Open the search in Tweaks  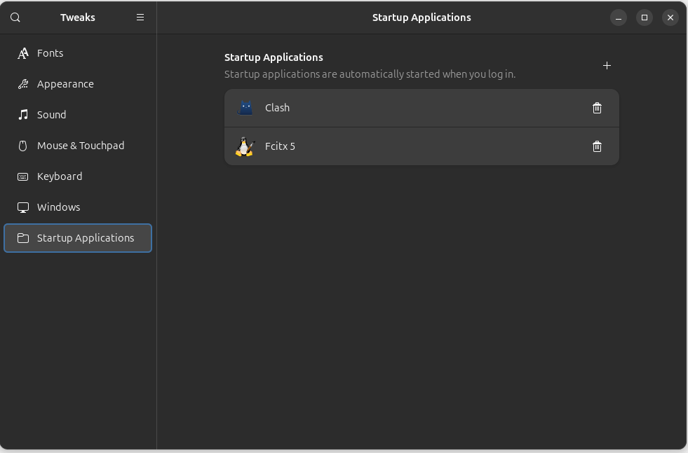pos(15,18)
